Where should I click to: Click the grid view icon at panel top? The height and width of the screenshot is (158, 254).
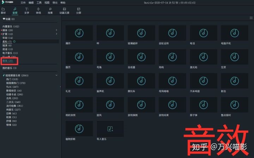tap(251, 18)
